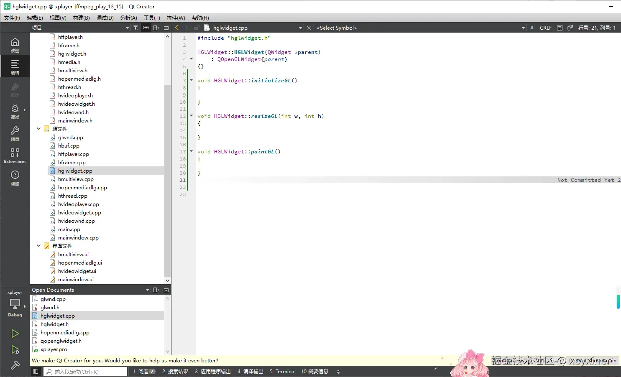Image resolution: width=621 pixels, height=377 pixels.
Task: Open the 文件(F) menu
Action: (x=12, y=18)
